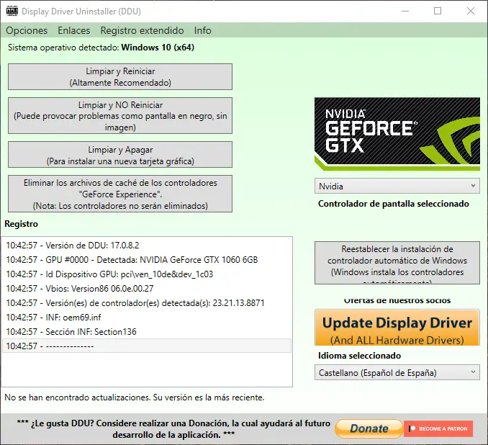Select the 'GPU #0000 - Detectada' log row
Screen dimensions: 488x445
click(x=147, y=260)
